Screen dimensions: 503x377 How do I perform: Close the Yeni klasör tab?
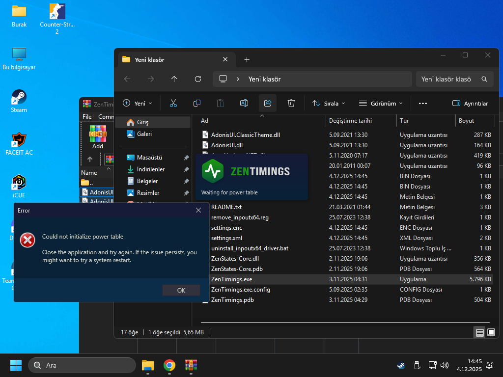pyautogui.click(x=225, y=59)
